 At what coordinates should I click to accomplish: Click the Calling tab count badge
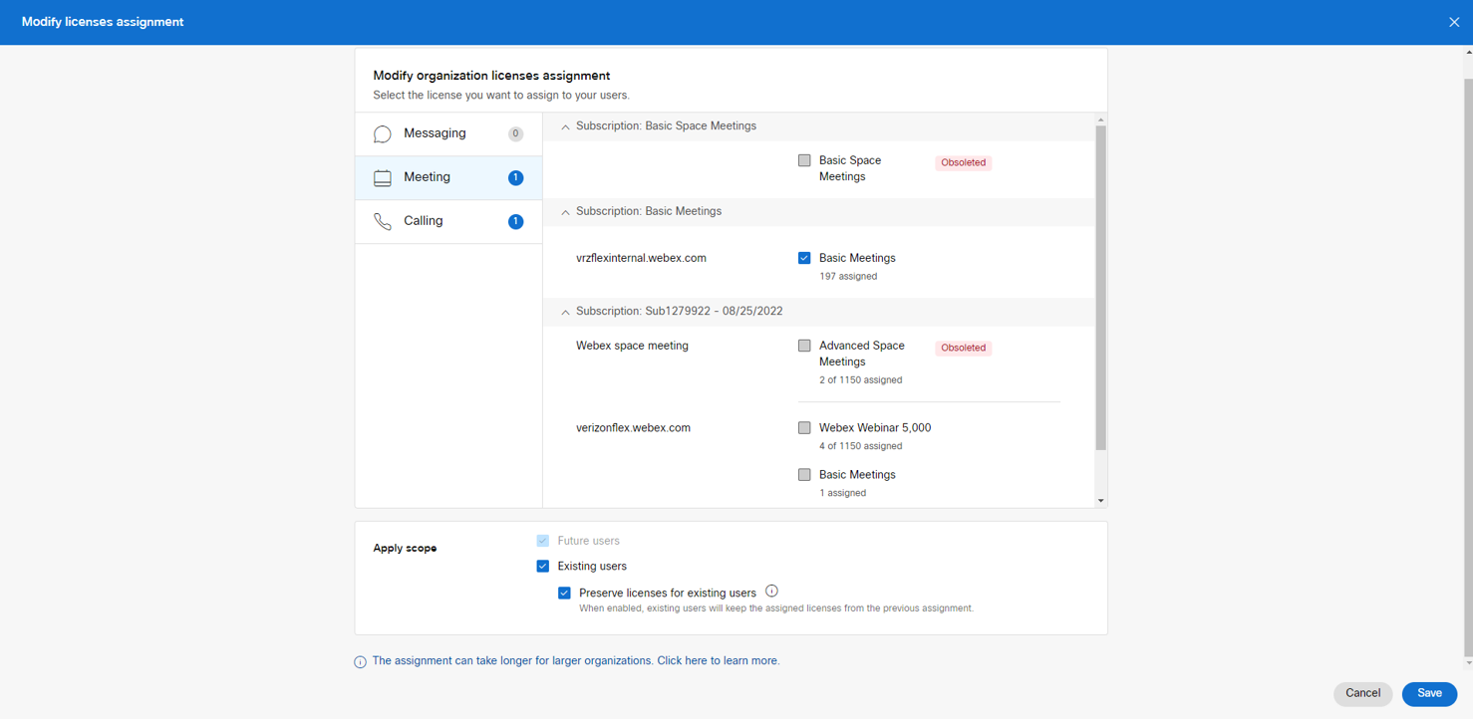515,222
